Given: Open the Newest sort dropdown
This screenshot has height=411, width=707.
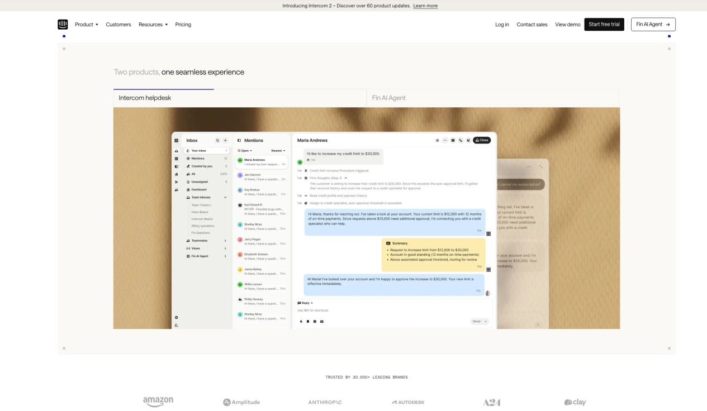Looking at the screenshot, I should point(278,150).
